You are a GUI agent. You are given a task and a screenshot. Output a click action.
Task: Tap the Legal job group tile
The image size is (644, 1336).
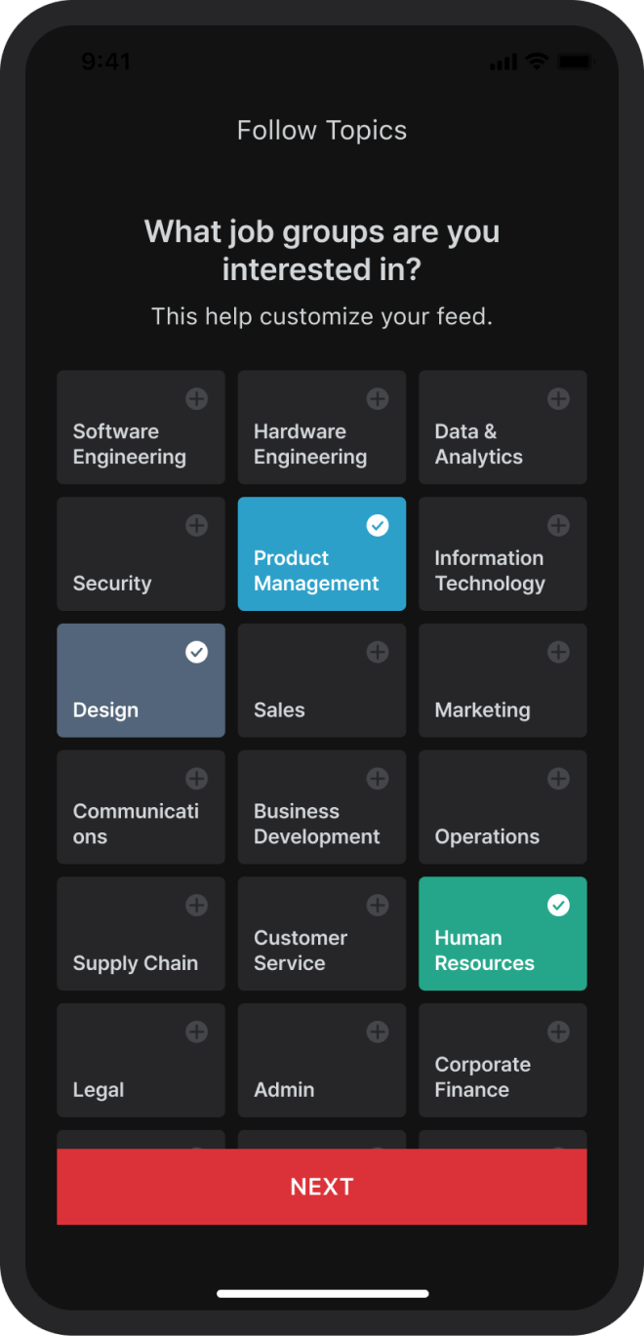click(x=141, y=1061)
